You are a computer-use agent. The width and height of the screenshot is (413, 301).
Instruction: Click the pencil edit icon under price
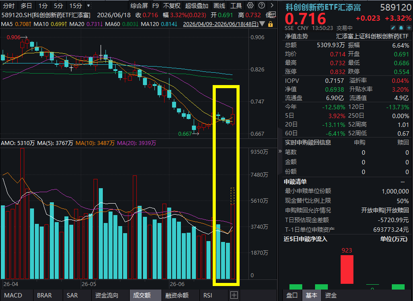tap(393, 28)
